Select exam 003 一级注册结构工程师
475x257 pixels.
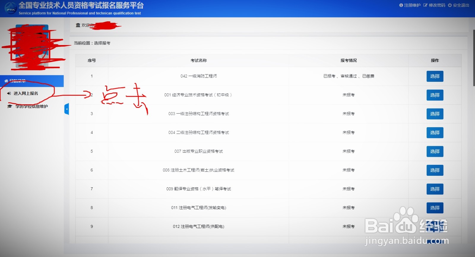tap(435, 114)
